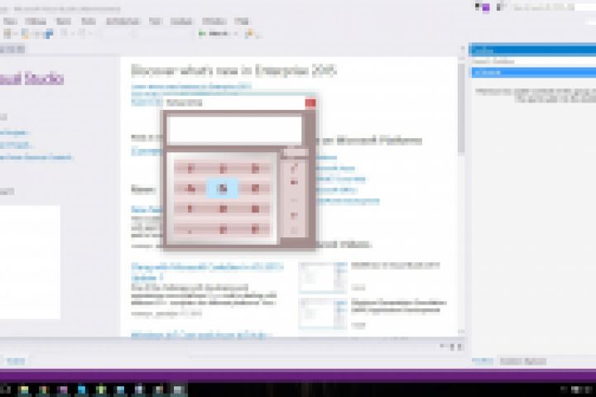
Task: Click the purple Visual Studio taskbar icon
Action: [63, 390]
